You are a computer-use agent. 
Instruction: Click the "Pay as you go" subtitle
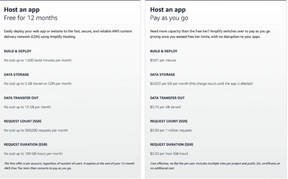point(169,18)
